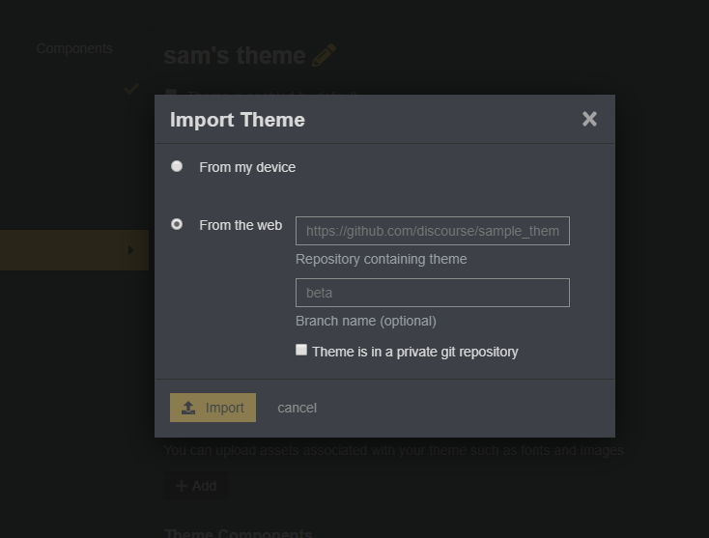Click the checkmark icon in the sidebar
This screenshot has height=538, width=709.
131,89
